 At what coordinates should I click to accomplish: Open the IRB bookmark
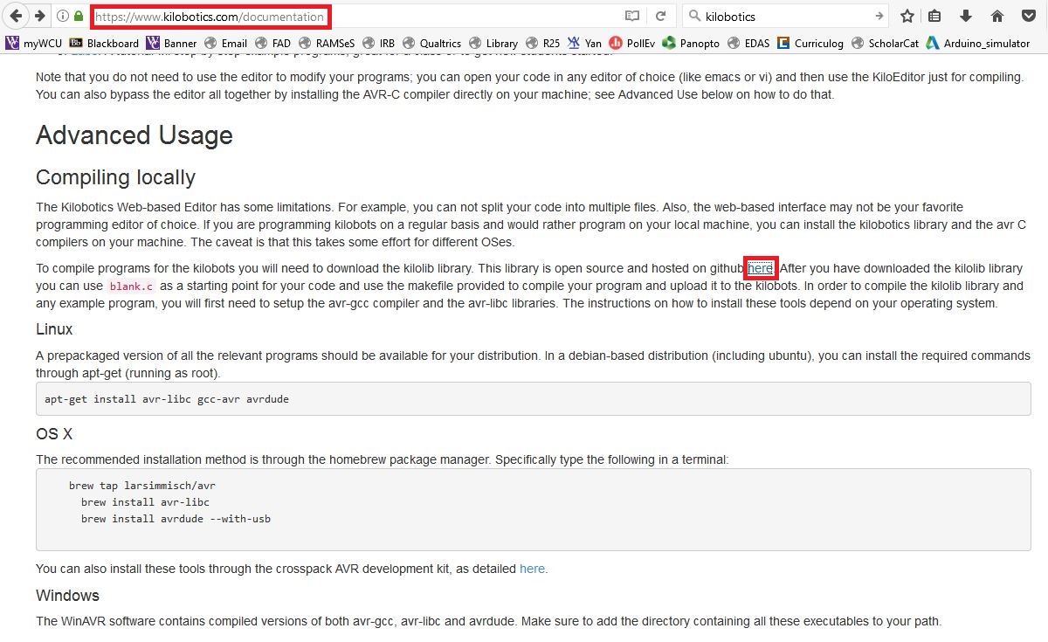tap(379, 43)
